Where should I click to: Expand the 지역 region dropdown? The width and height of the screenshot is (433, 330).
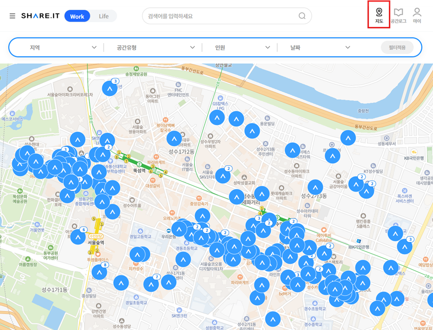tap(63, 47)
